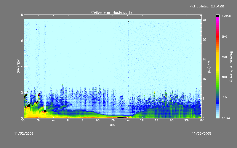
Task: Click the '10.0' colorbar label
Action: pos(224,77)
